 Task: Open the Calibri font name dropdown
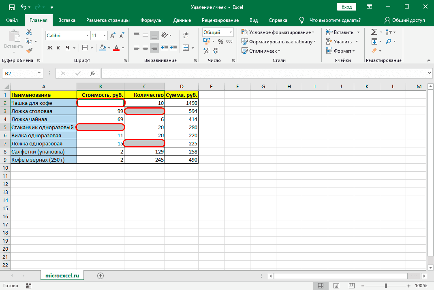pos(67,36)
